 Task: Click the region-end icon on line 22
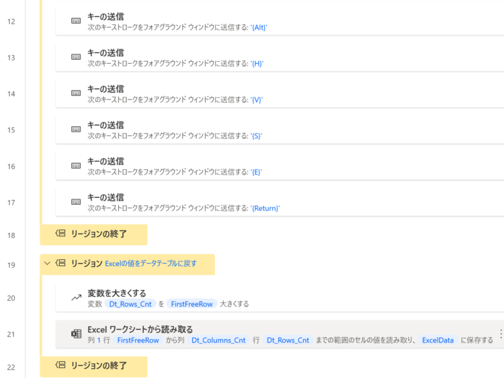point(60,365)
